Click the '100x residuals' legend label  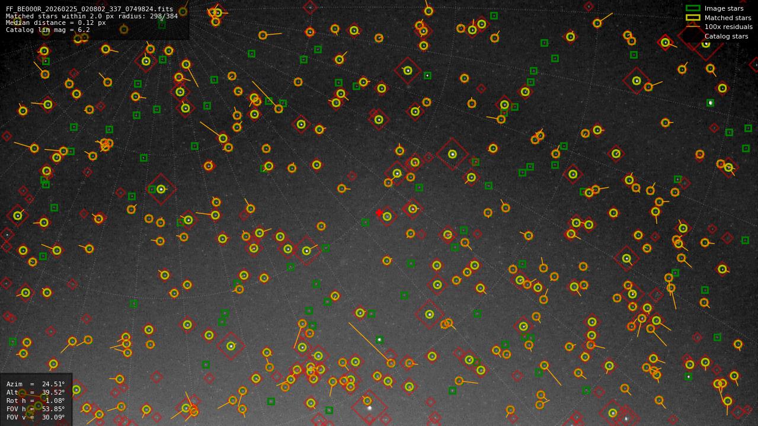(x=728, y=27)
